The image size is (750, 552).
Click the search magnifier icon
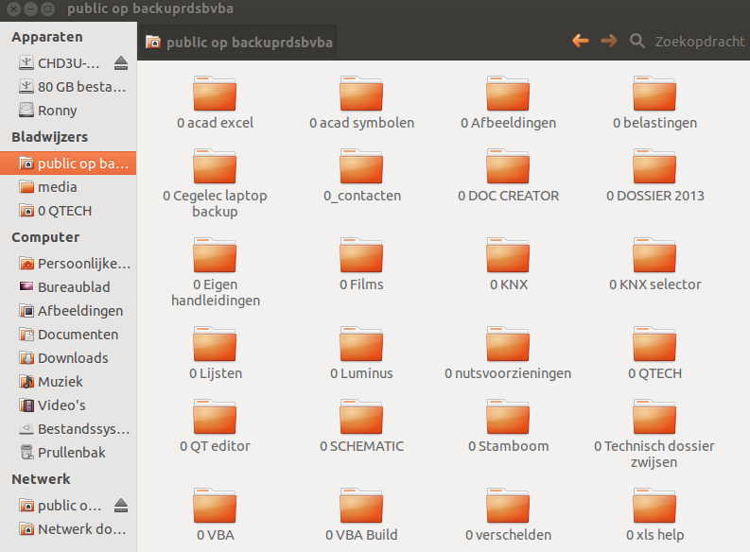pyautogui.click(x=637, y=42)
